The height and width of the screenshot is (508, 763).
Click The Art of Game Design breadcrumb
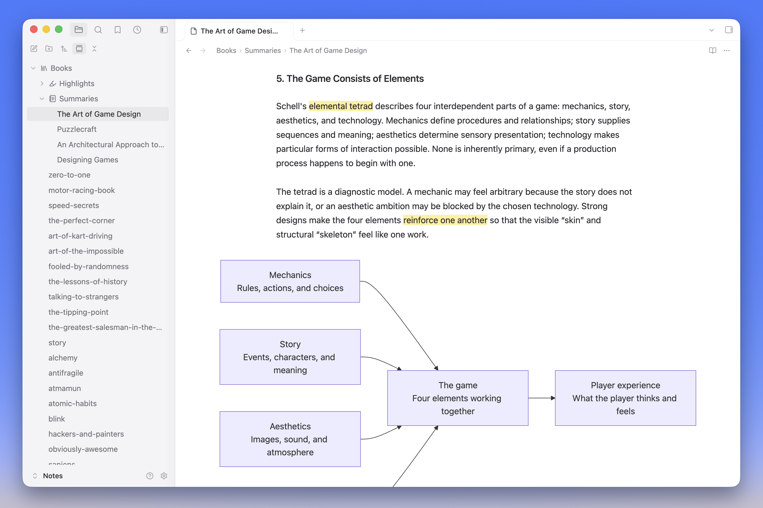click(328, 51)
